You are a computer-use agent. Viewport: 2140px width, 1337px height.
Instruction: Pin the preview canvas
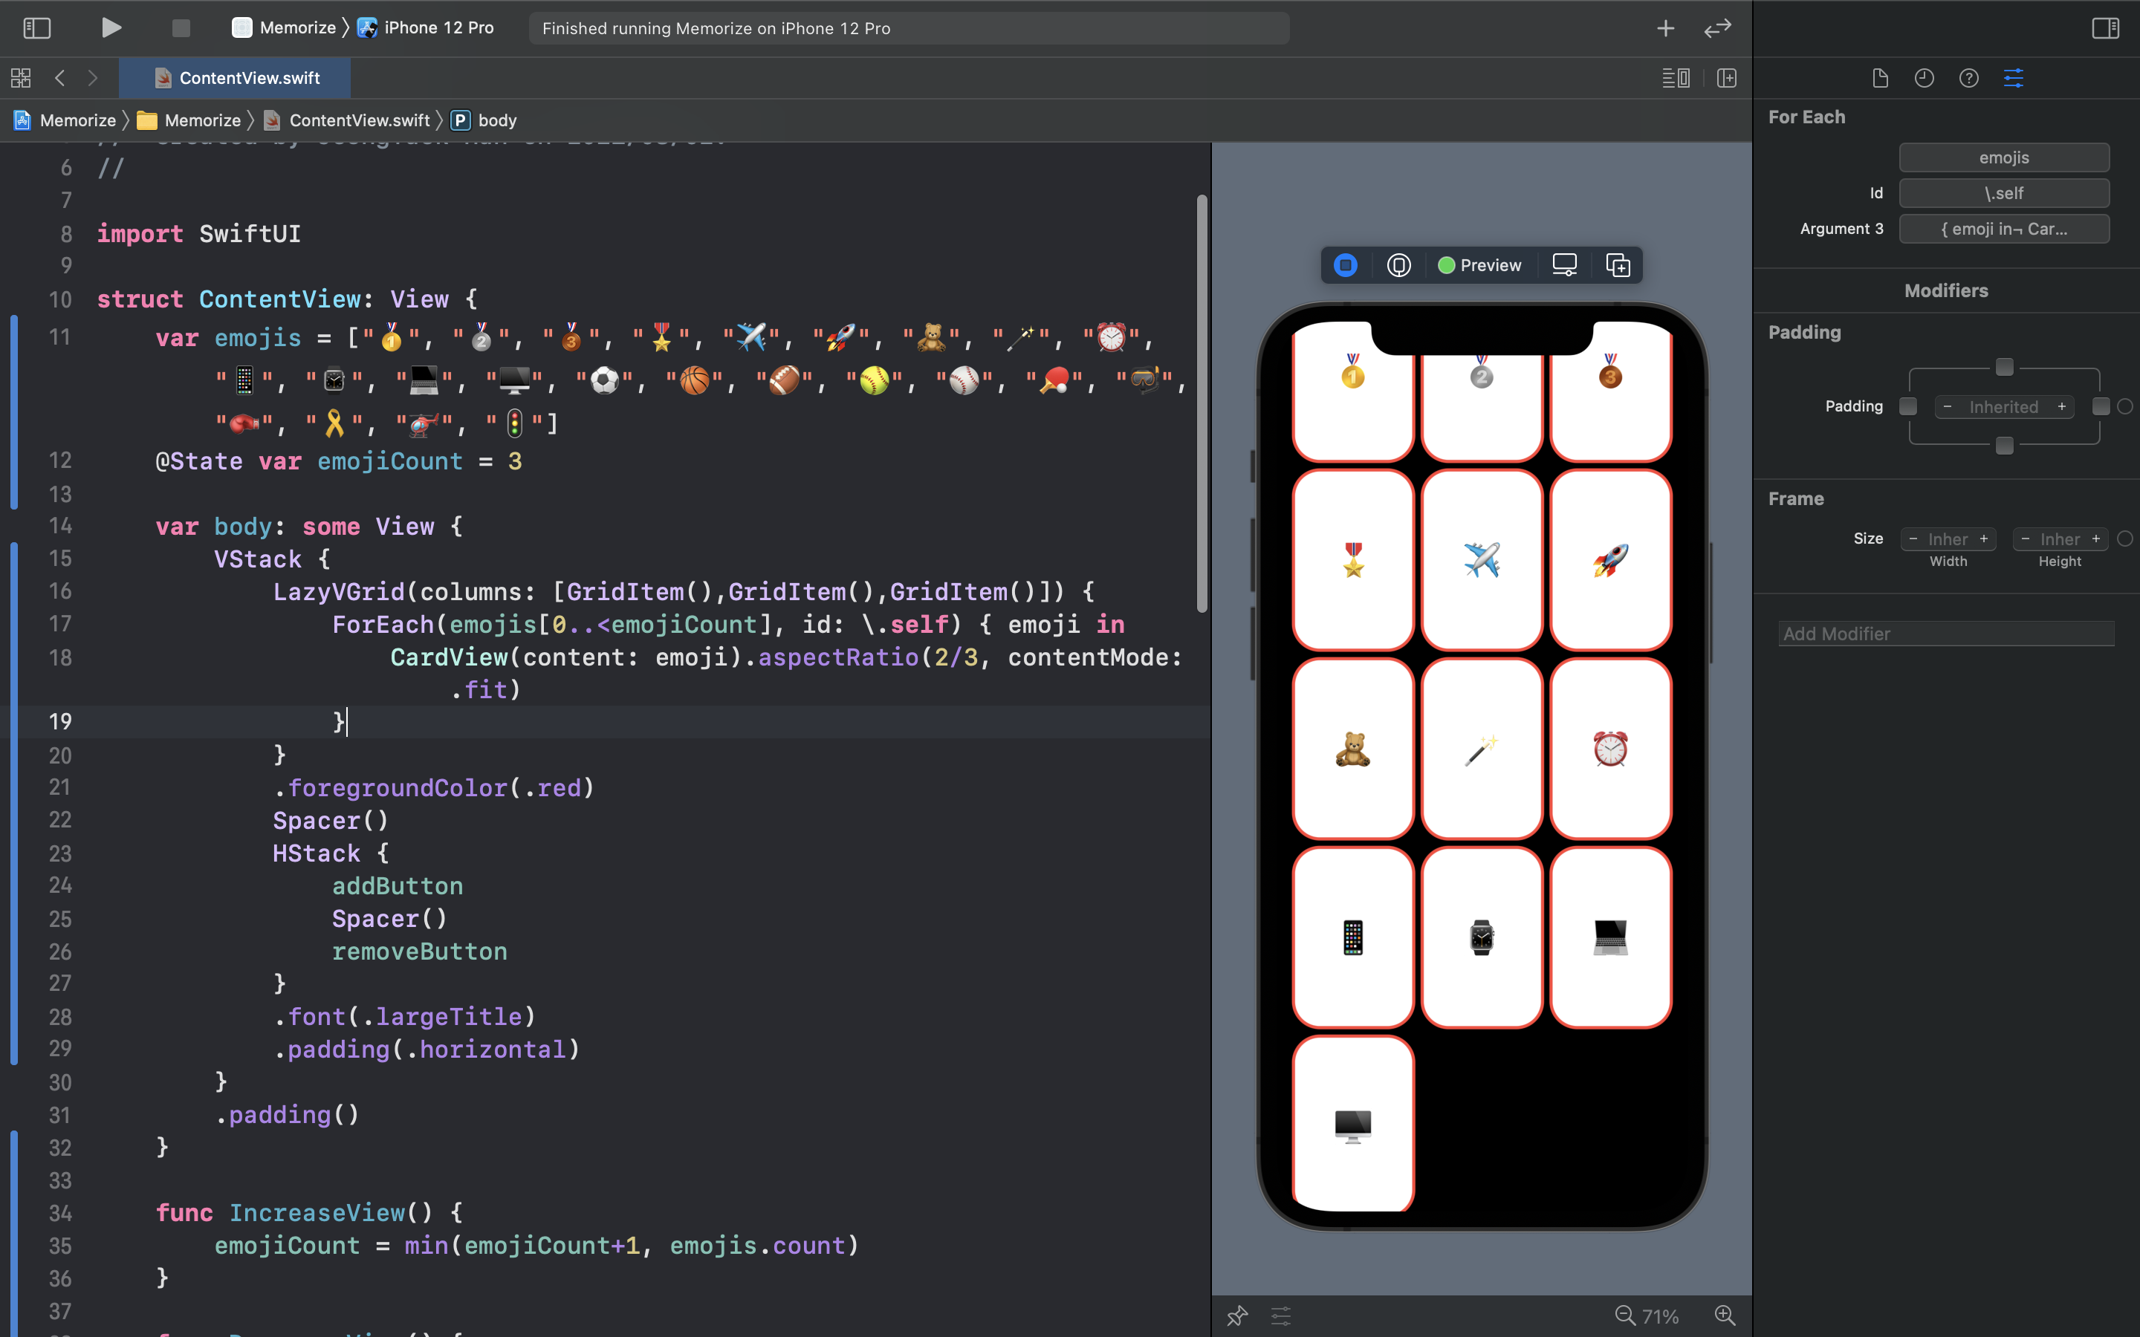pos(1237,1315)
